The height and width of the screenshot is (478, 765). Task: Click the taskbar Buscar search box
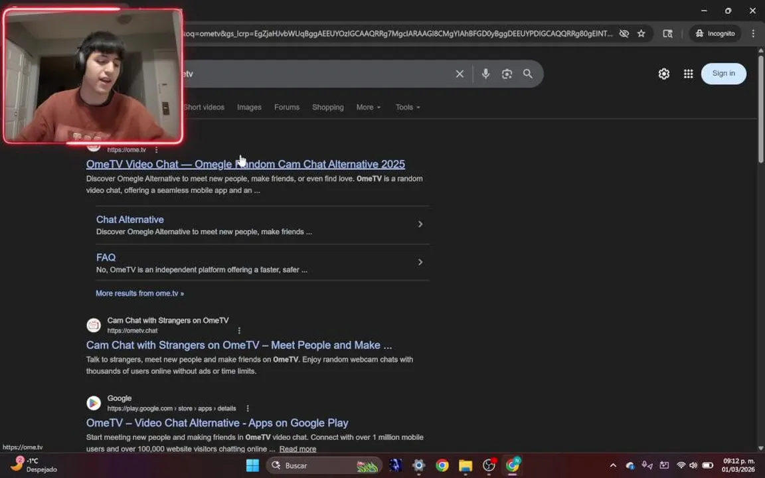324,465
